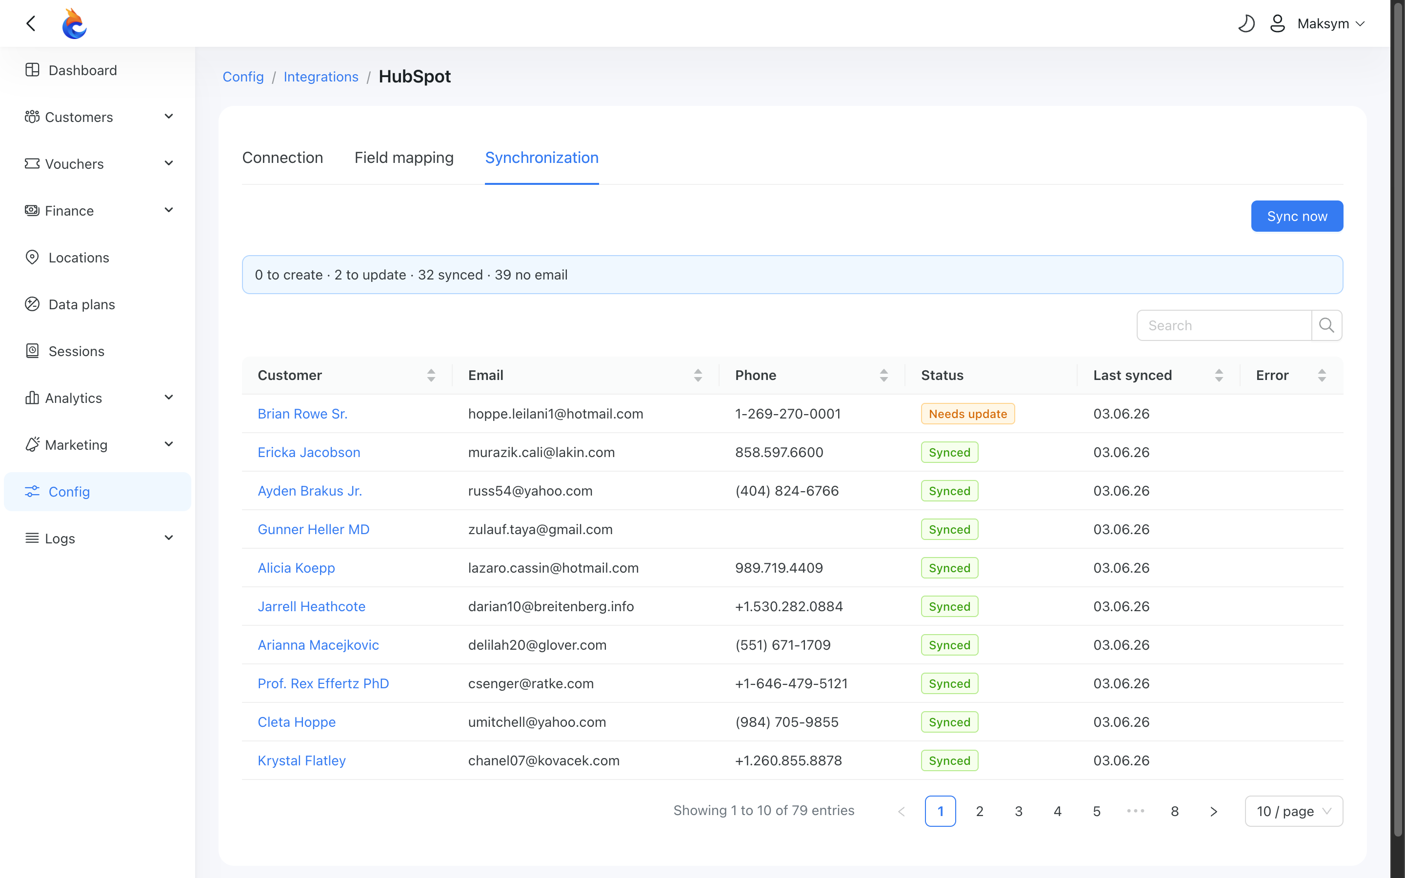Open customer Brian Rowe Sr.
Image resolution: width=1405 pixels, height=878 pixels.
pos(302,414)
